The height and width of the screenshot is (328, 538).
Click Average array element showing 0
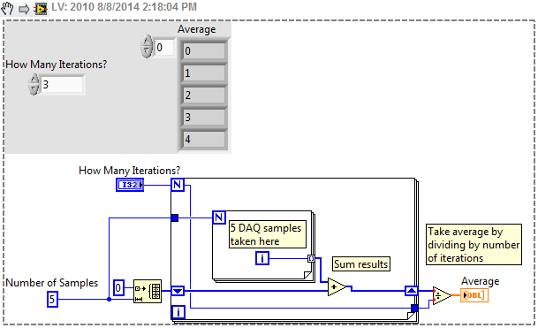point(203,50)
